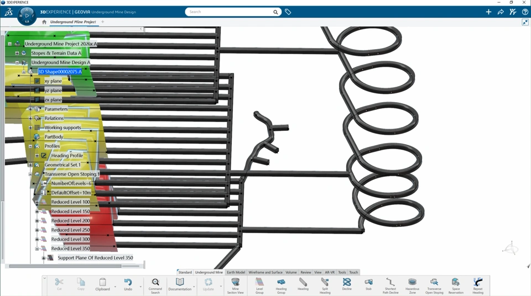The image size is (531, 296).
Task: Open the Help question mark icon
Action: pos(525,12)
